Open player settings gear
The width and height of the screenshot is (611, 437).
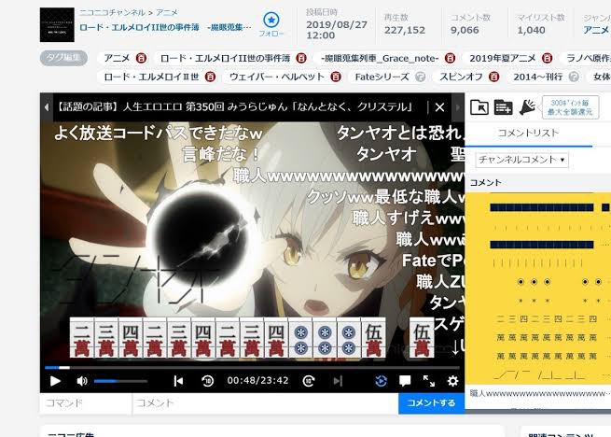coord(452,381)
